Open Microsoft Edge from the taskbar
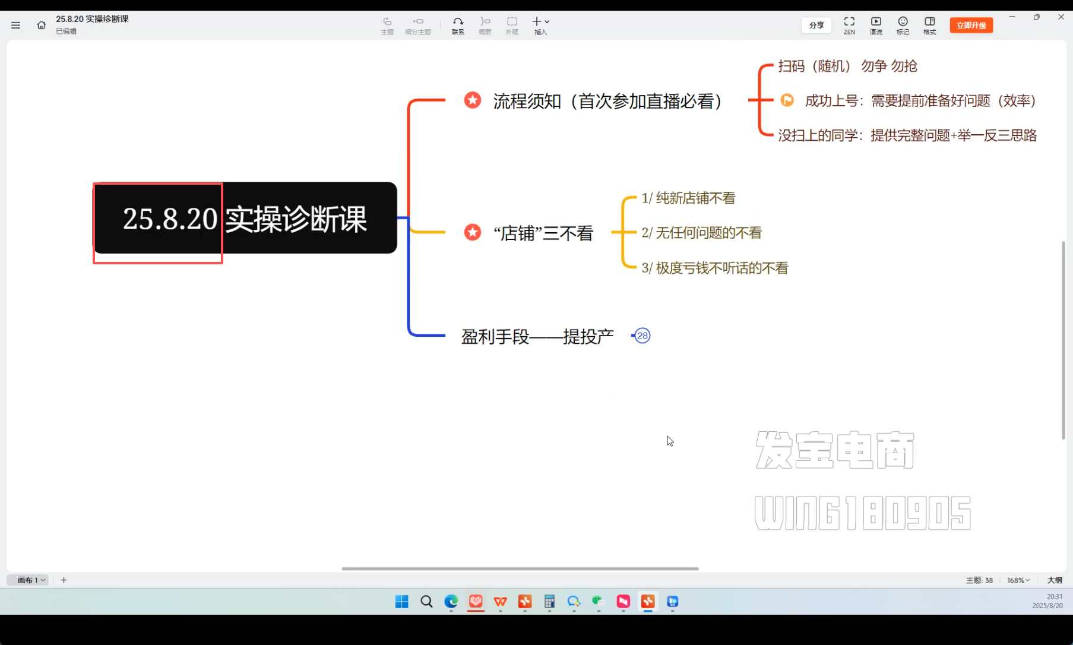The height and width of the screenshot is (645, 1073). 451,602
